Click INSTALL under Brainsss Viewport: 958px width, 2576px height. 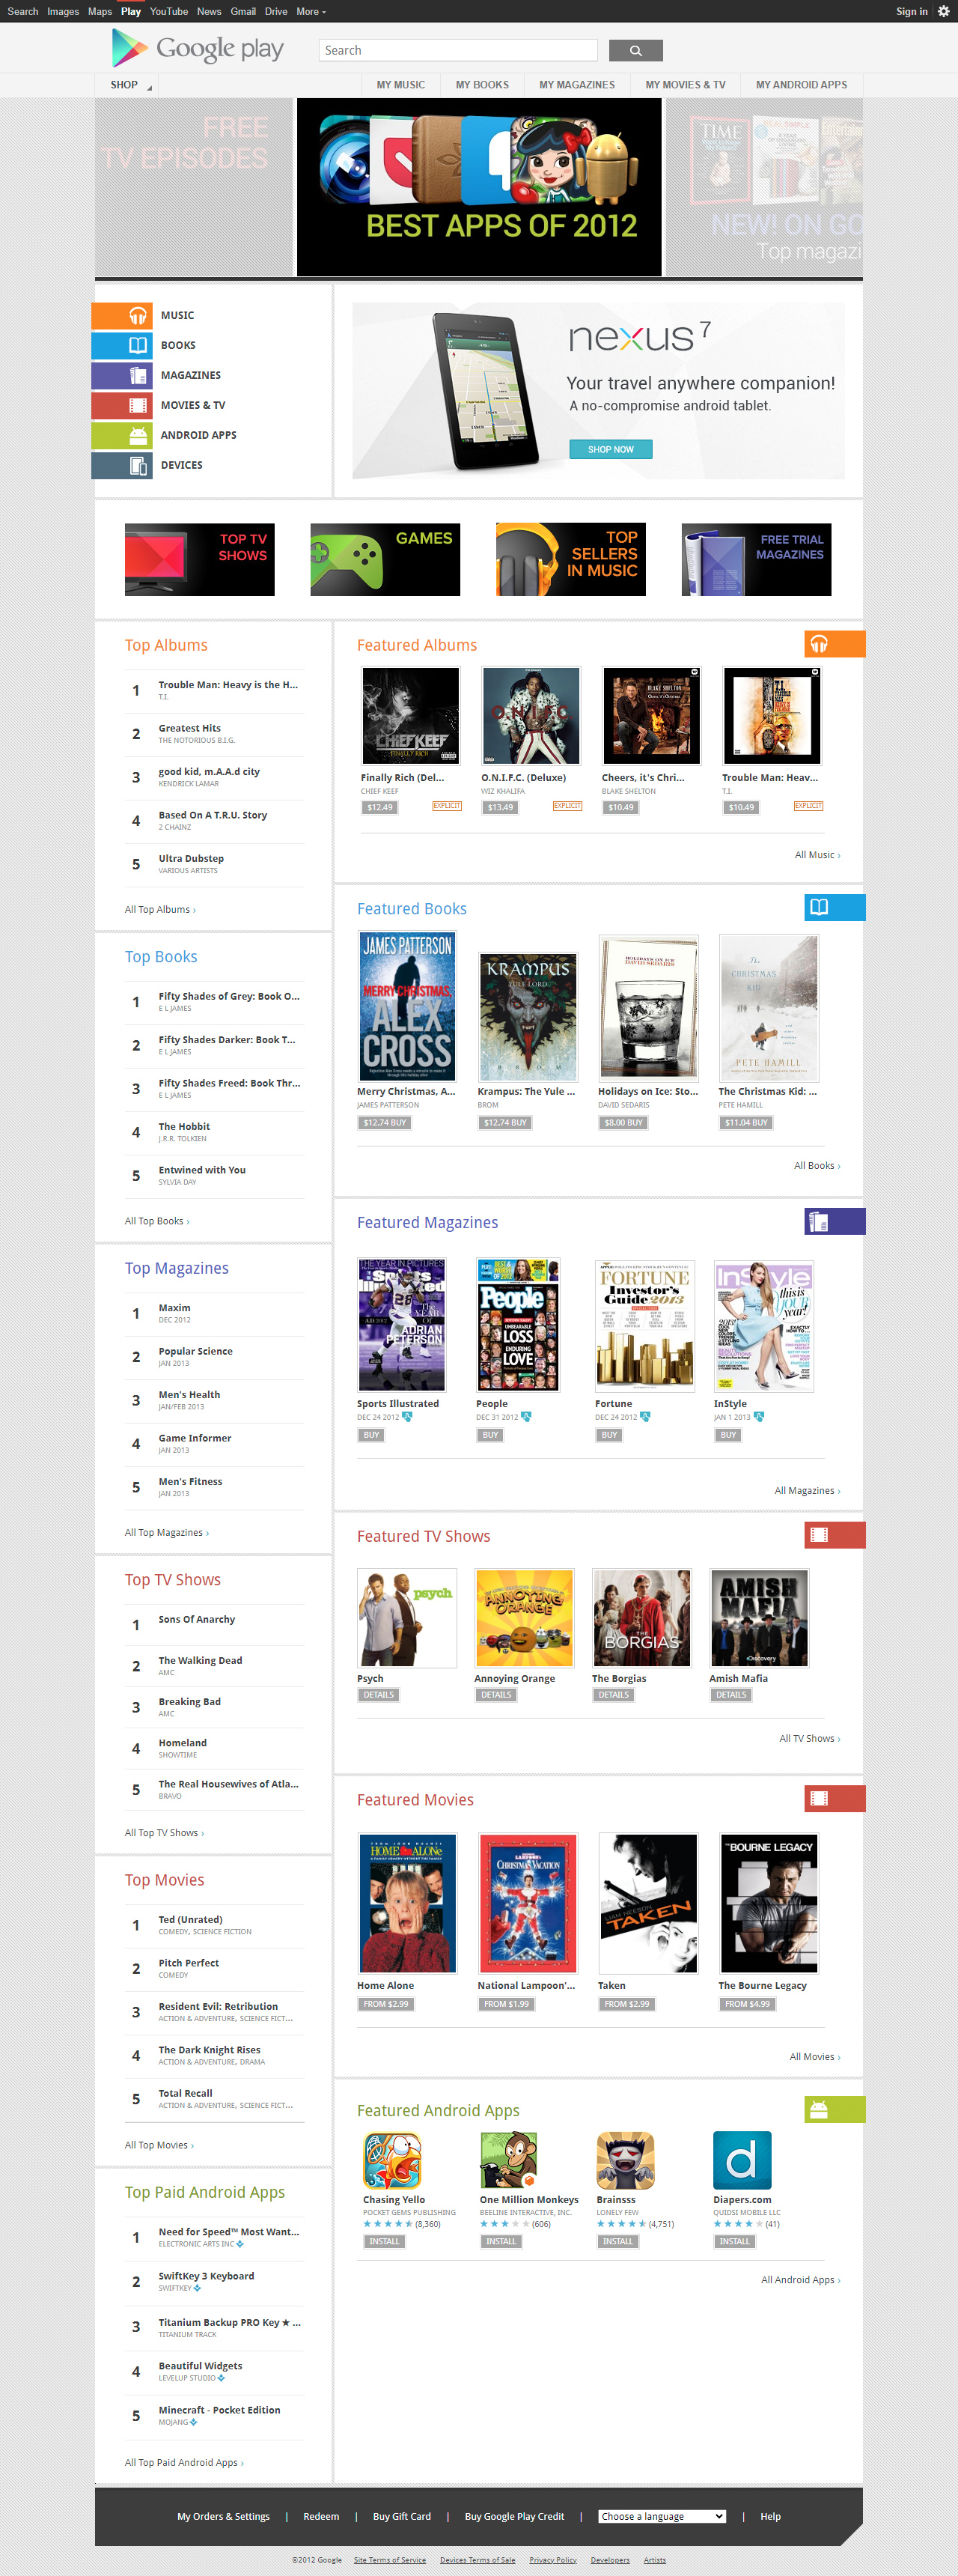point(617,2241)
